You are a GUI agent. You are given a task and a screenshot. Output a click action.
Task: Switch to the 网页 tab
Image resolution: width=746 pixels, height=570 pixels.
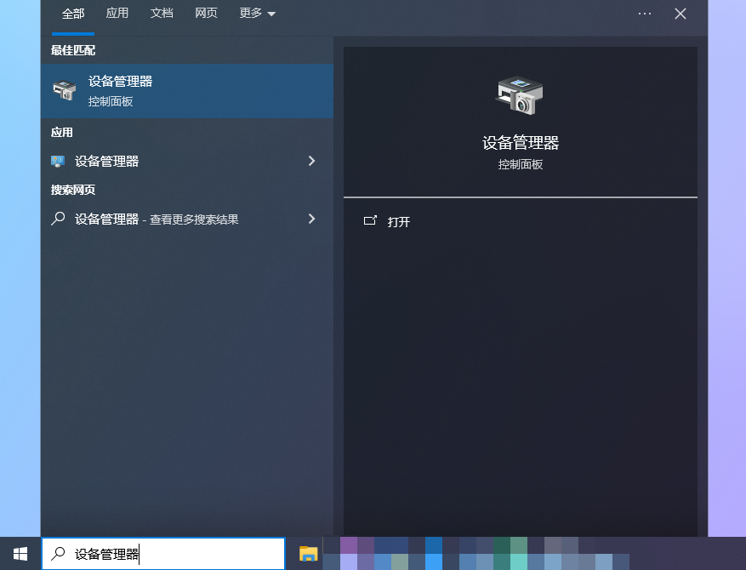tap(206, 13)
